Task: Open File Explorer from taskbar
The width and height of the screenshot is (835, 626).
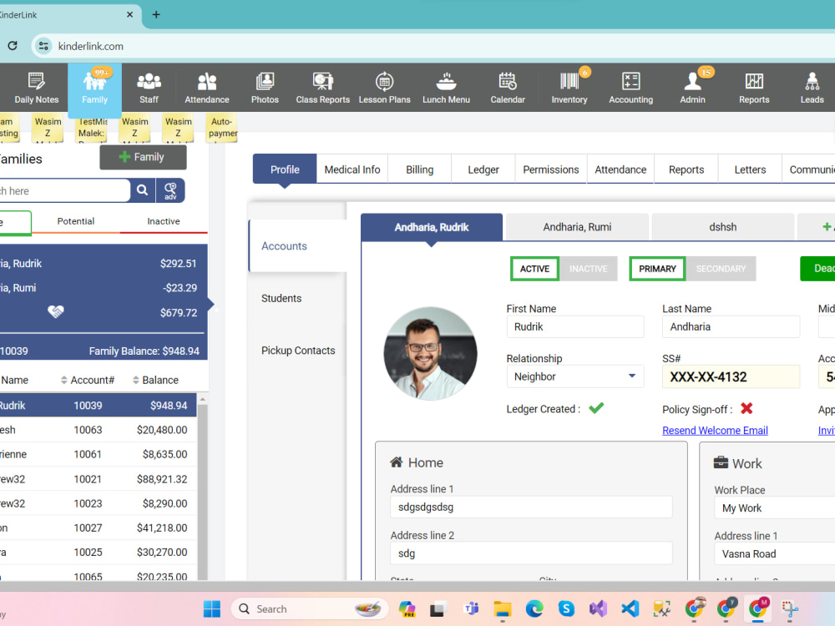Action: pyautogui.click(x=502, y=609)
